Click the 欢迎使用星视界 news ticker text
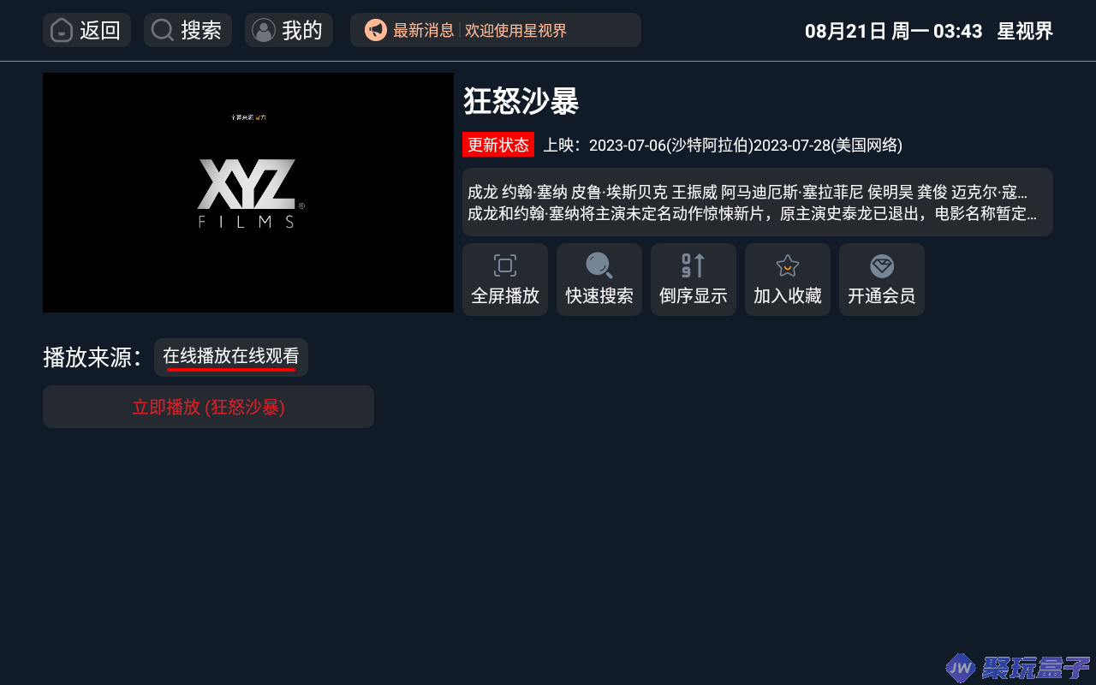 click(x=515, y=31)
